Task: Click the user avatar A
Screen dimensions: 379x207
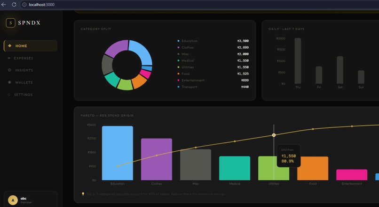Action: click(13, 200)
